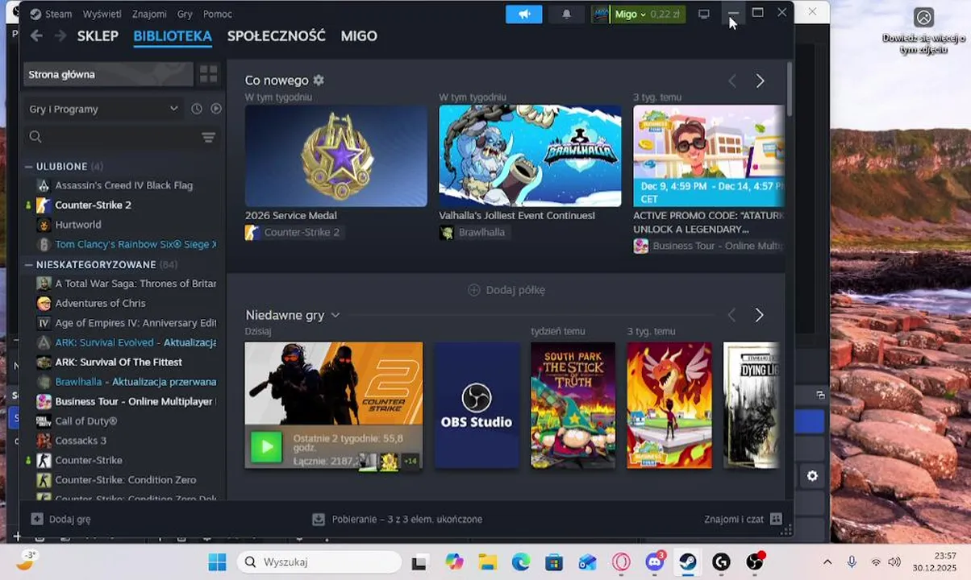971x580 pixels.
Task: Switch to SKLEP tab
Action: point(98,35)
